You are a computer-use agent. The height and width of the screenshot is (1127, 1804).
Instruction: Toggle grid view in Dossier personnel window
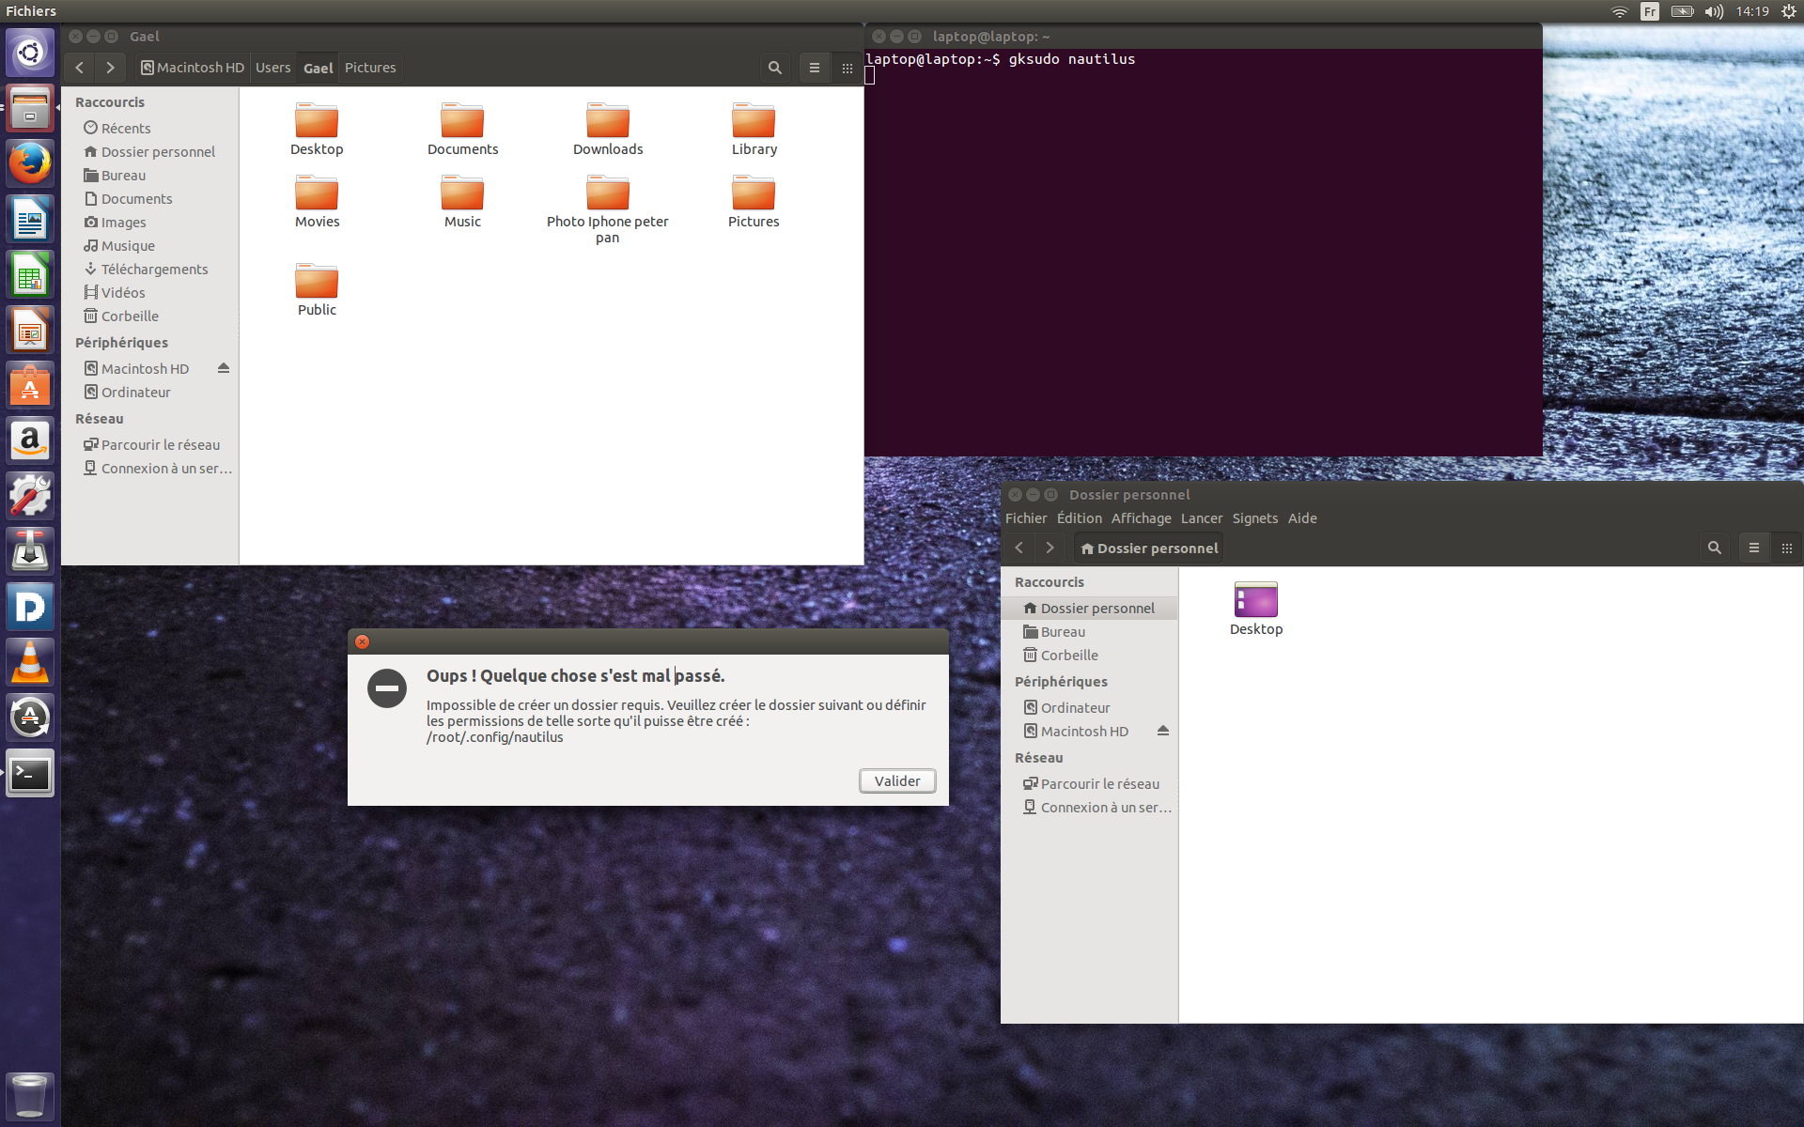pos(1787,548)
